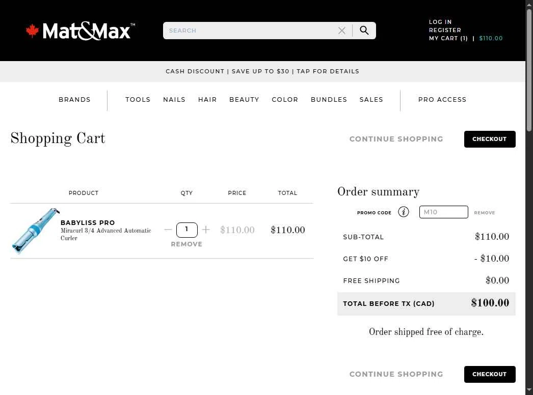This screenshot has height=395, width=533.
Task: Click the GET $10 OFF label
Action: click(x=365, y=259)
